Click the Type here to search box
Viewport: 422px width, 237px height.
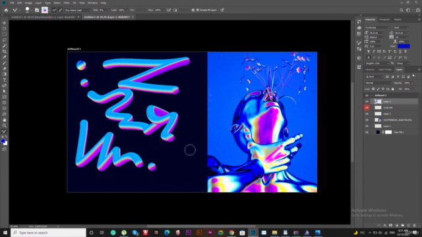point(48,232)
